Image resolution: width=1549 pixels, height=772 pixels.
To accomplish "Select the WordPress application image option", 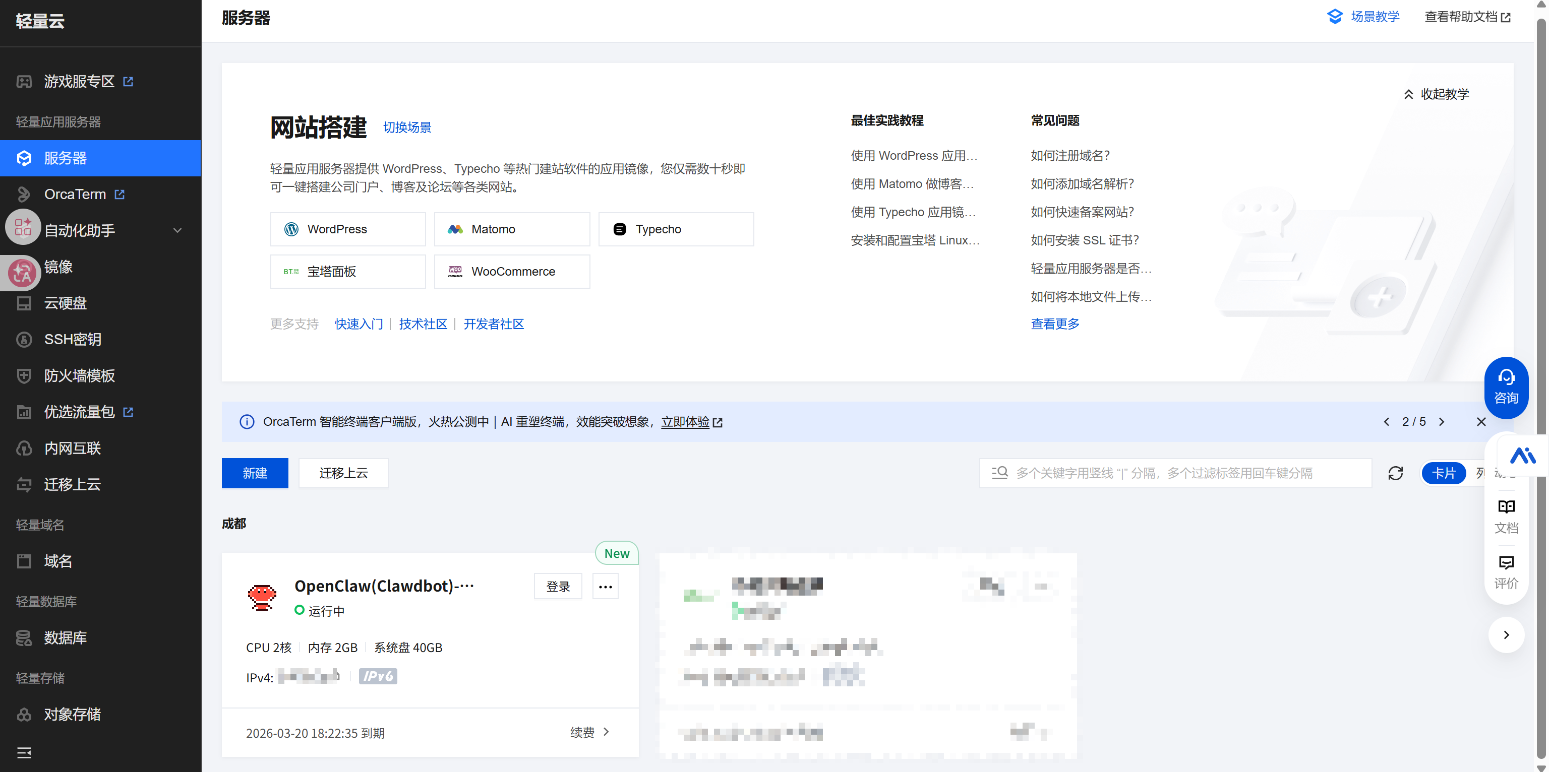I will (x=347, y=229).
